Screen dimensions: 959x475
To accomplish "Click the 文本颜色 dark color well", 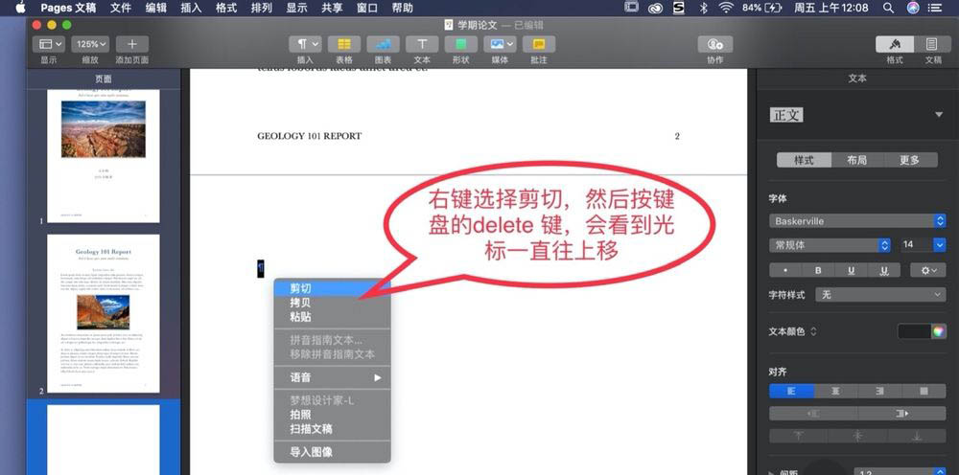I will tap(914, 331).
